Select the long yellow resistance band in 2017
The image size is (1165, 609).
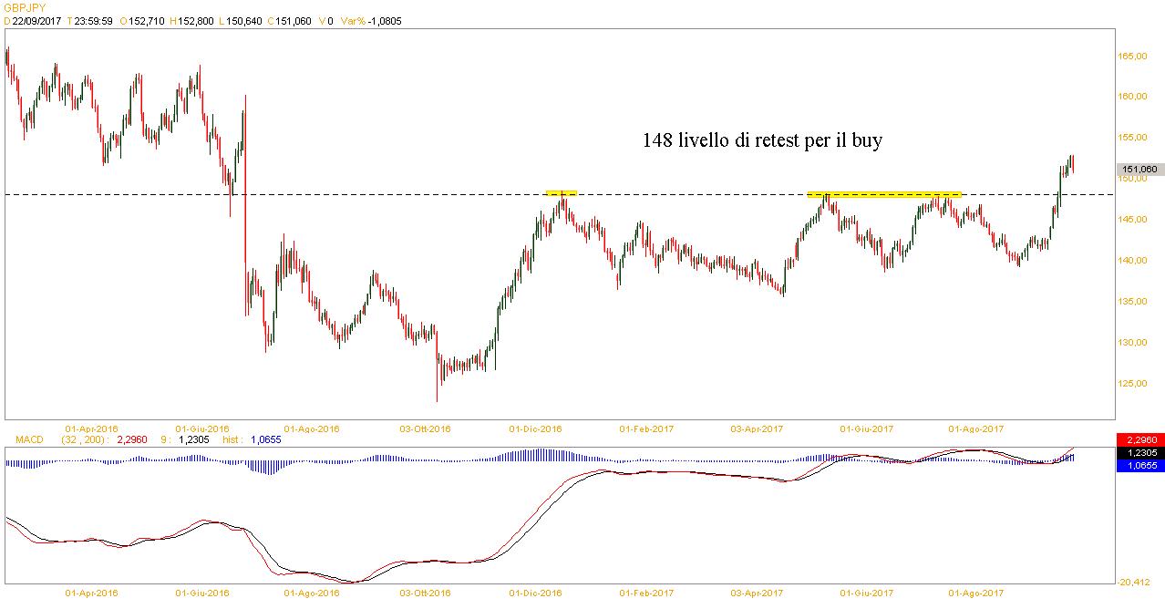(x=884, y=194)
